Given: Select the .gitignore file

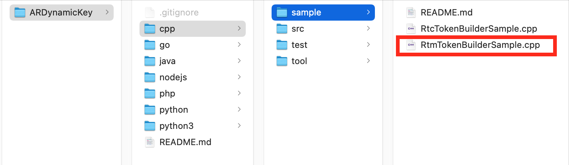Looking at the screenshot, I should click(x=193, y=13).
